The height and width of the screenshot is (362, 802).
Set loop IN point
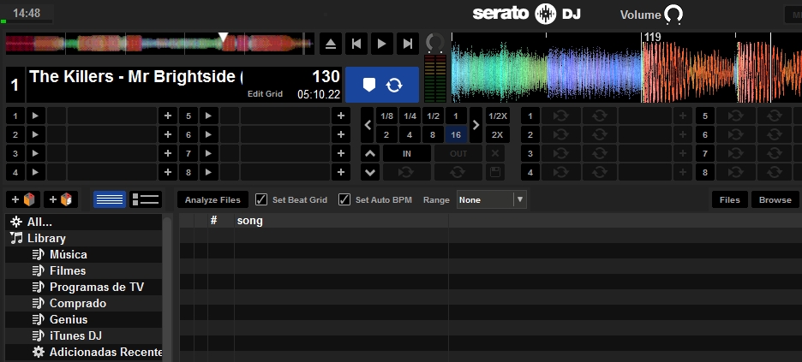[x=407, y=153]
